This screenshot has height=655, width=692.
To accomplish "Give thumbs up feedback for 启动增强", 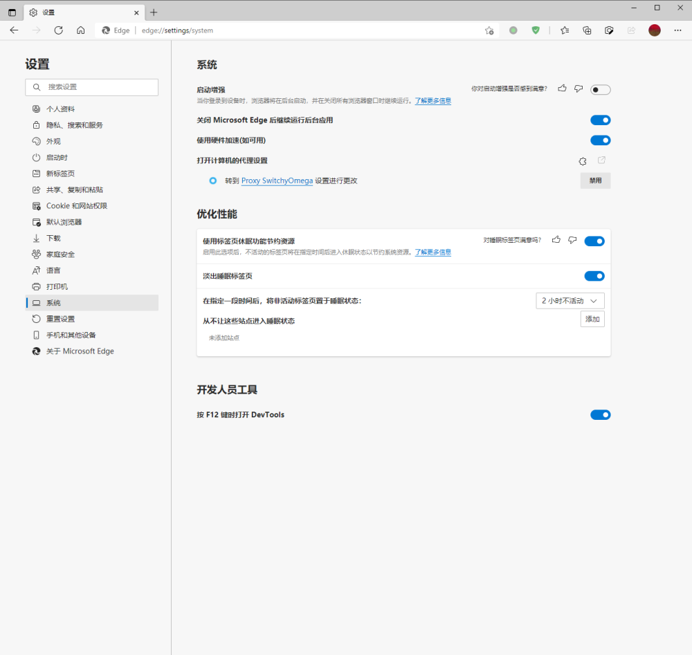I will pos(561,89).
